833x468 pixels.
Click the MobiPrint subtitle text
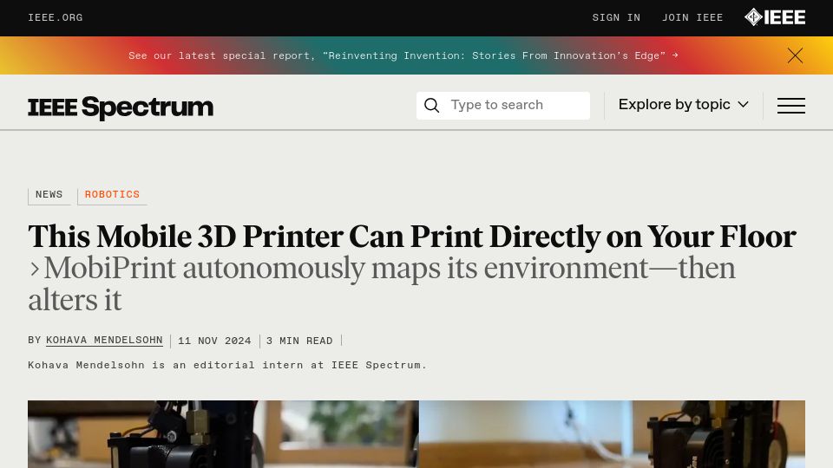pyautogui.click(x=382, y=284)
